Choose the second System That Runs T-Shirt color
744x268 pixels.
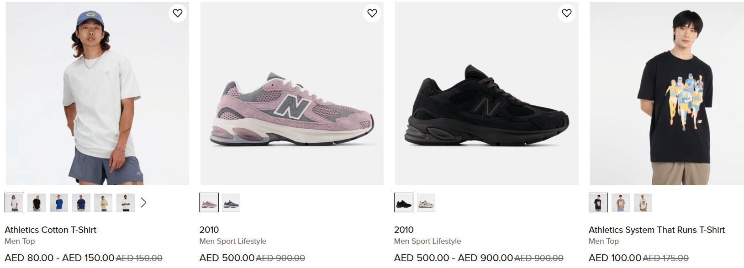621,203
